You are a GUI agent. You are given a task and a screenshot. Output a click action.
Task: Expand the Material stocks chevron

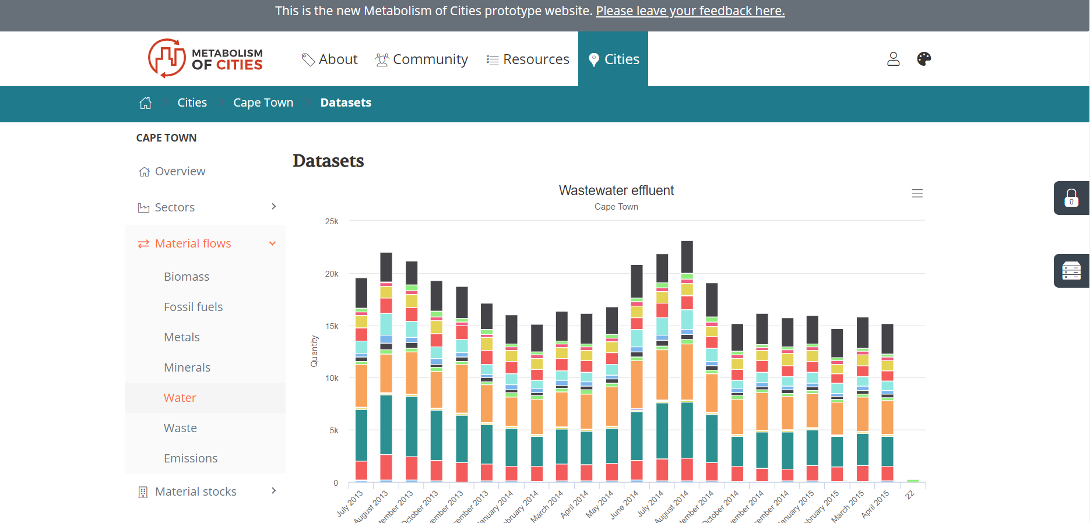(x=273, y=491)
